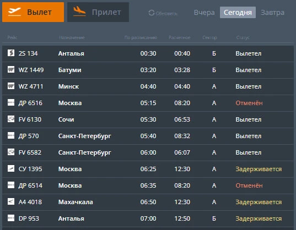Open the Вылет departures tab

click(x=33, y=12)
